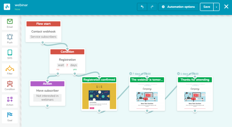Open The webinar is tomorrow email thumbnail
The width and height of the screenshot is (232, 127).
pyautogui.click(x=147, y=96)
